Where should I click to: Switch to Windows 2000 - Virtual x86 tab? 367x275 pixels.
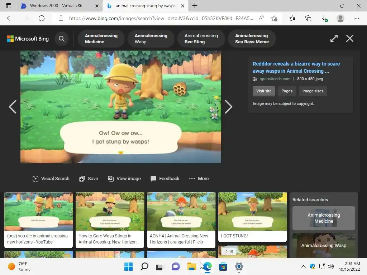click(56, 6)
